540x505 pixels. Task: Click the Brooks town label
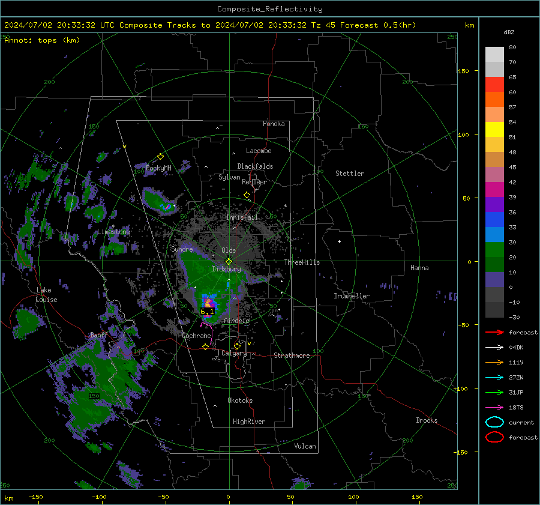coord(427,420)
